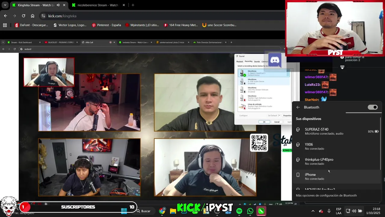Click Cancel in the Sound dialog
385x217 pixels.
277,122
